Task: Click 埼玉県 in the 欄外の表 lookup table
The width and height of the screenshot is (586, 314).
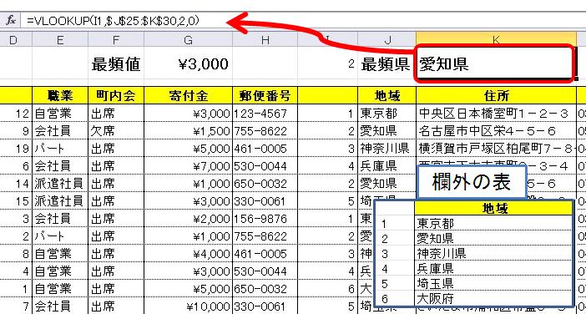Action: click(x=493, y=283)
